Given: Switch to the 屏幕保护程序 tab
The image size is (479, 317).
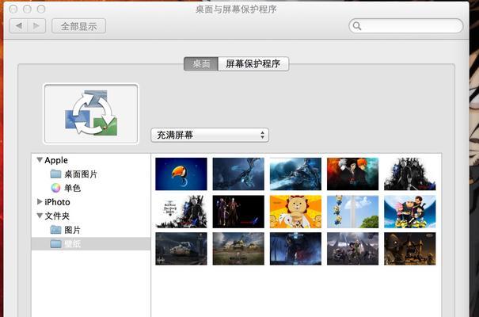Looking at the screenshot, I should pyautogui.click(x=253, y=64).
